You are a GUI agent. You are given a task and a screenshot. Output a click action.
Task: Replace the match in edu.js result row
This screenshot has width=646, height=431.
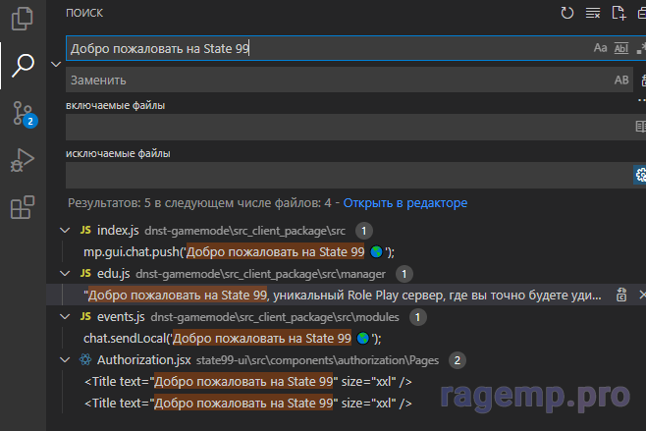tap(621, 295)
